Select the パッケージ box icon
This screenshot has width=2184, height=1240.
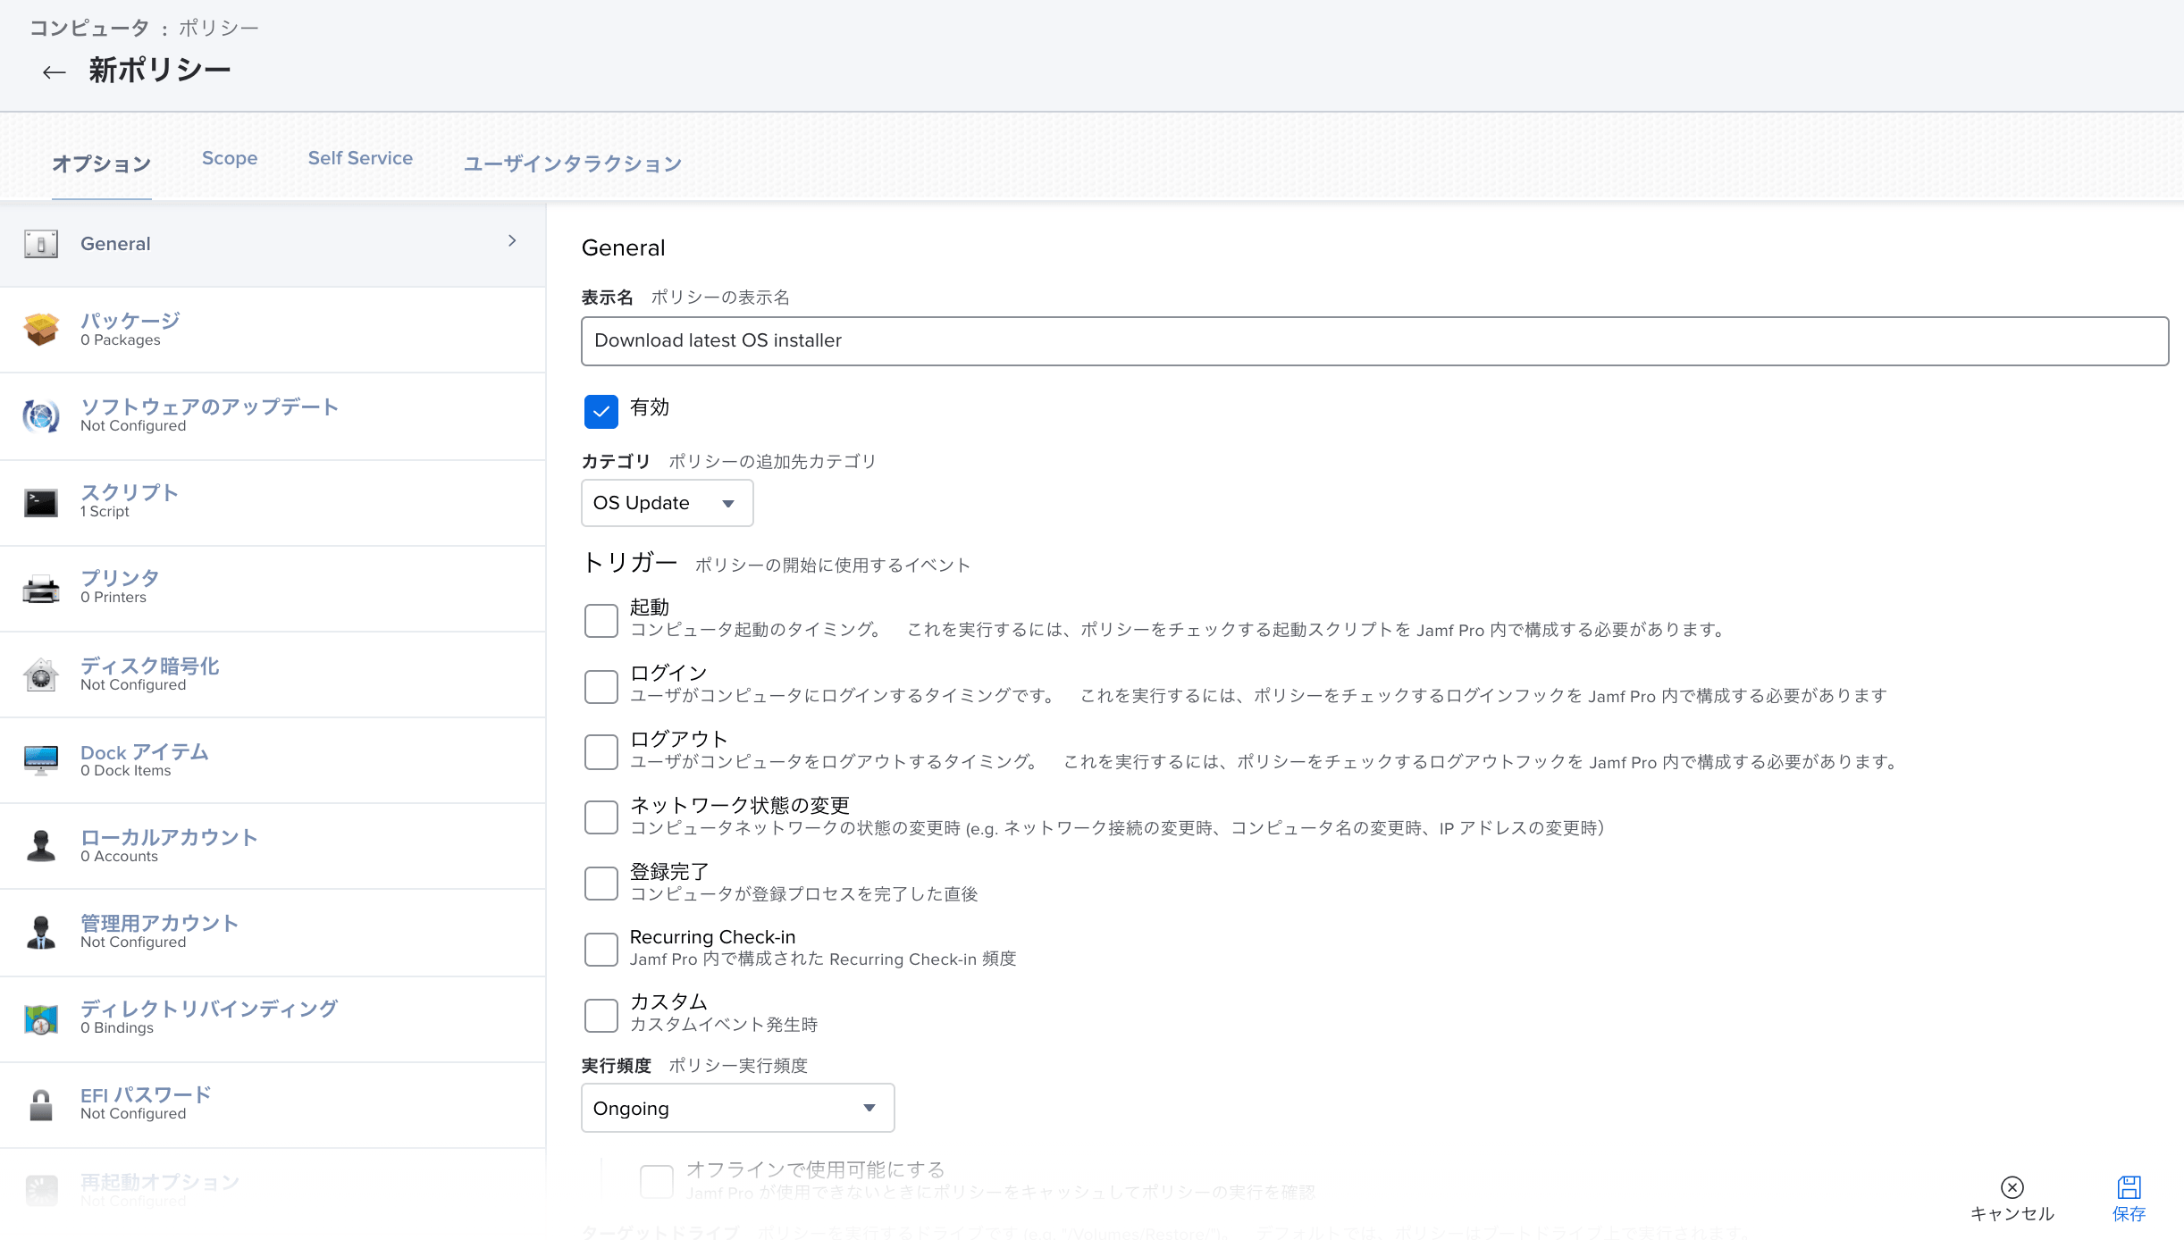point(41,330)
